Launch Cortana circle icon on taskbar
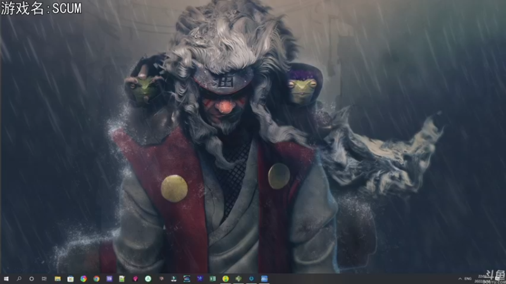This screenshot has height=284, width=506. [32, 279]
